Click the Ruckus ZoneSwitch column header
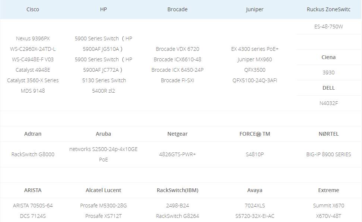 (328, 9)
